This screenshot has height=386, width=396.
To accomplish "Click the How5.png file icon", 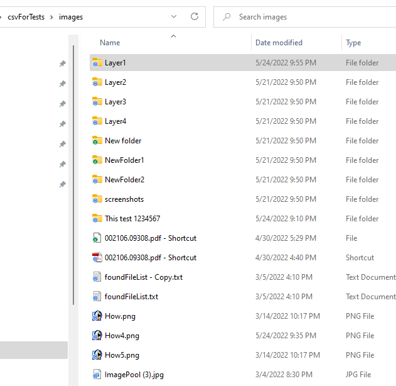I will pos(97,355).
